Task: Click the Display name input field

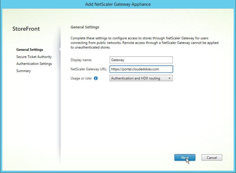Action: [x=141, y=60]
